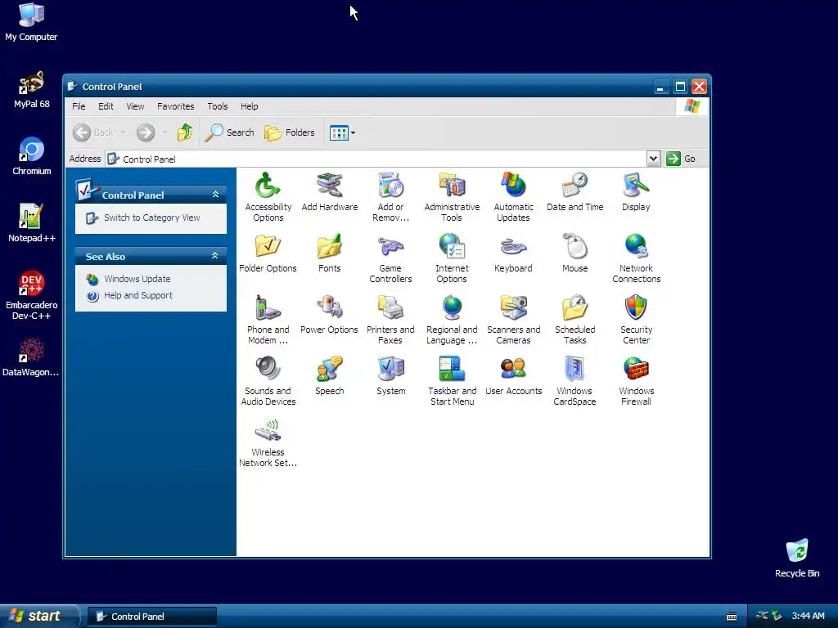838x628 pixels.
Task: Open Automatic Updates settings
Action: pyautogui.click(x=513, y=196)
